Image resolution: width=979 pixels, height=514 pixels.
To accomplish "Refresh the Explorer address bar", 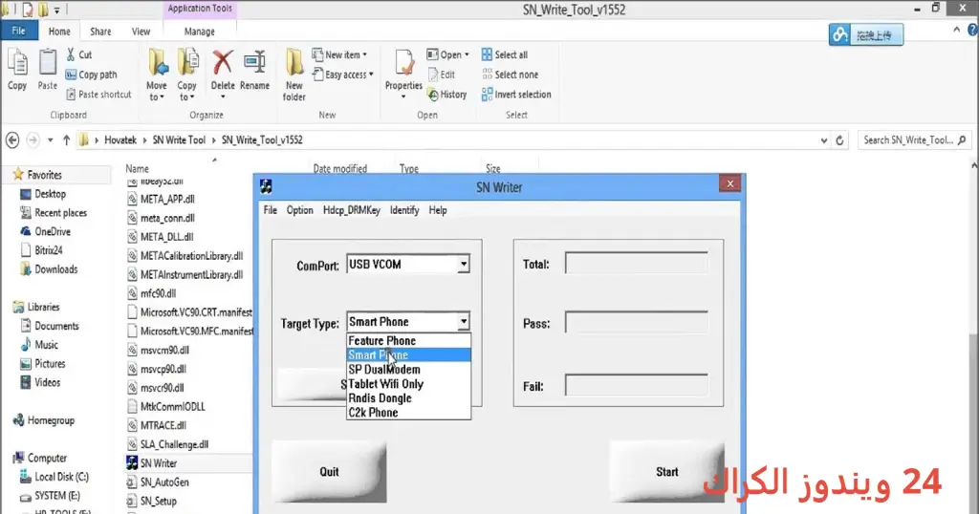I will tap(839, 140).
